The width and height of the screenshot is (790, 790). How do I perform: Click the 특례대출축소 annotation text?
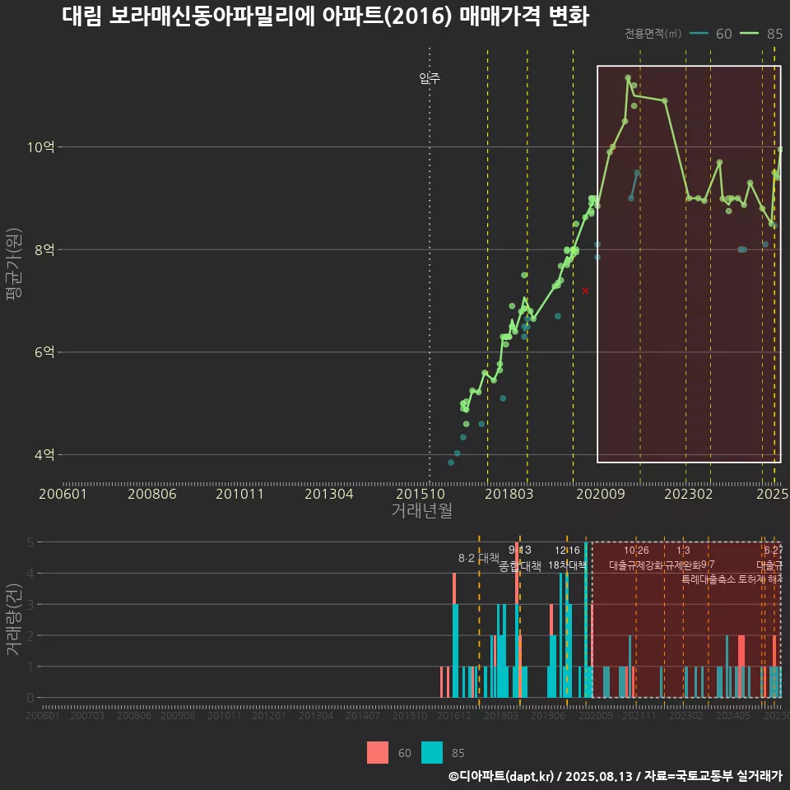pos(709,579)
